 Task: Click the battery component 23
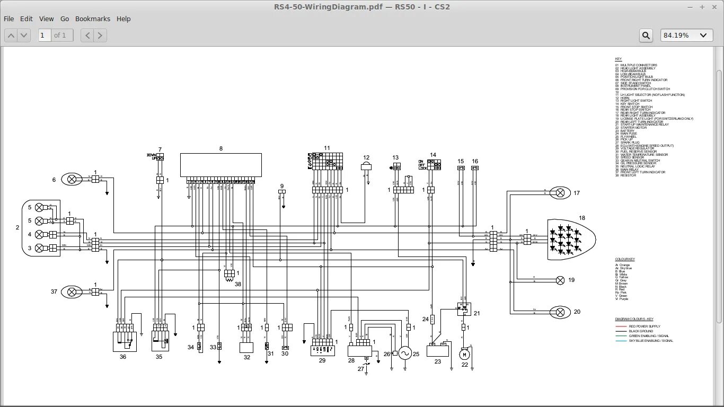438,350
